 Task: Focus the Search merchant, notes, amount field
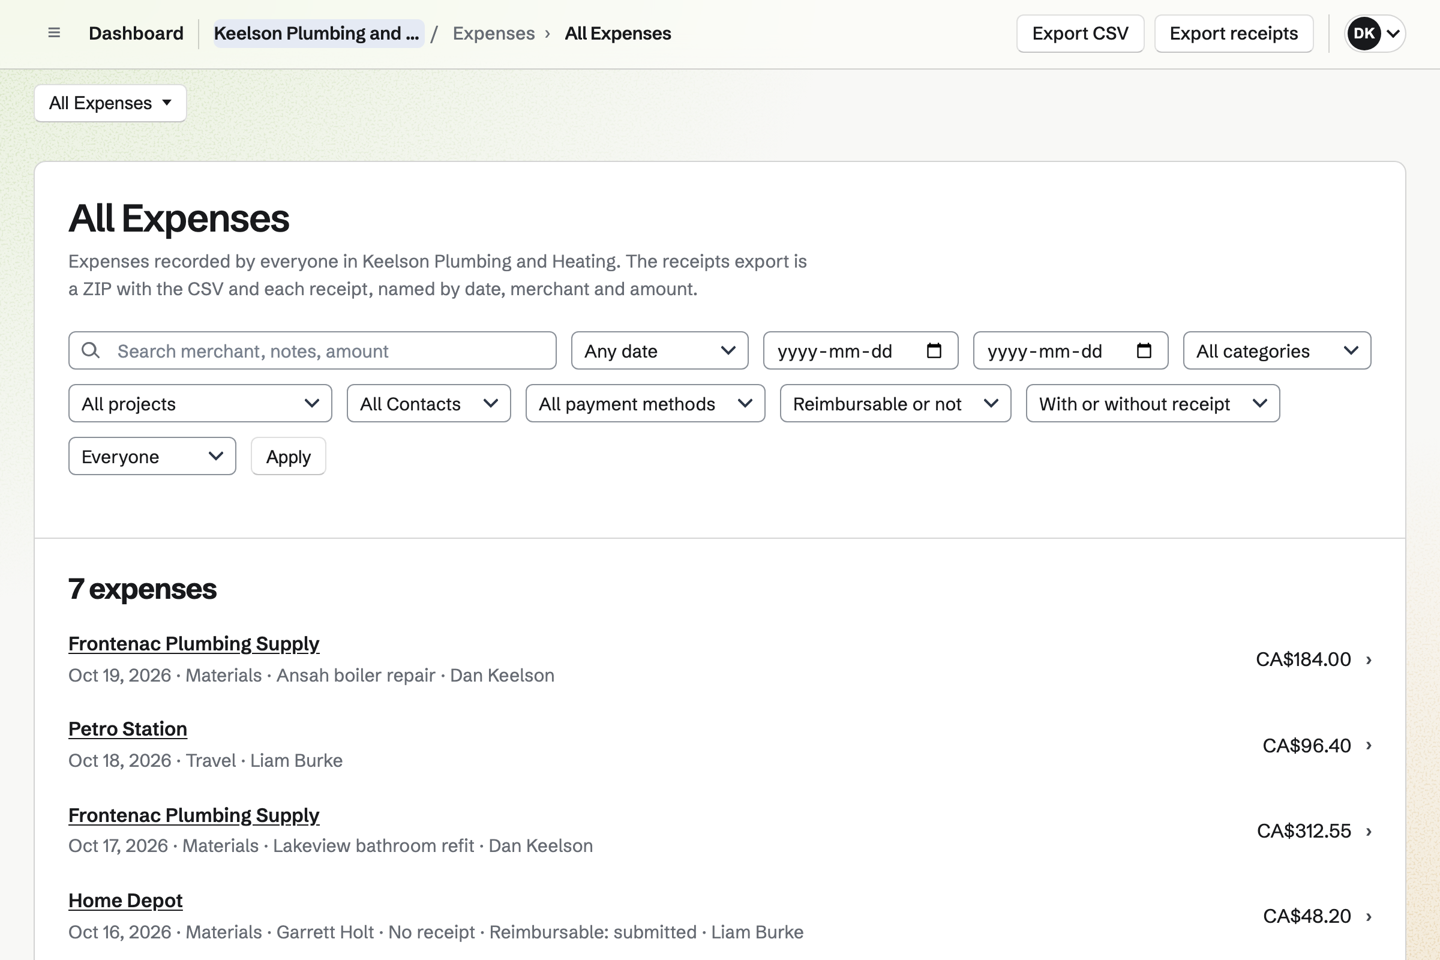[312, 351]
